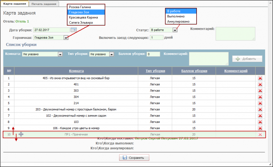This screenshot has height=167, width=273.
Task: Expand the Комната filter dropdown
Action: 60,54
